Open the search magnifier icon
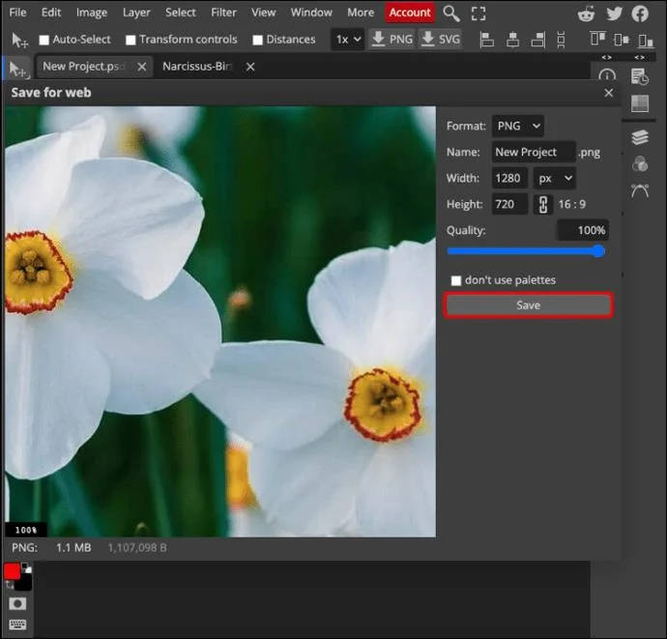The width and height of the screenshot is (667, 639). coord(451,14)
